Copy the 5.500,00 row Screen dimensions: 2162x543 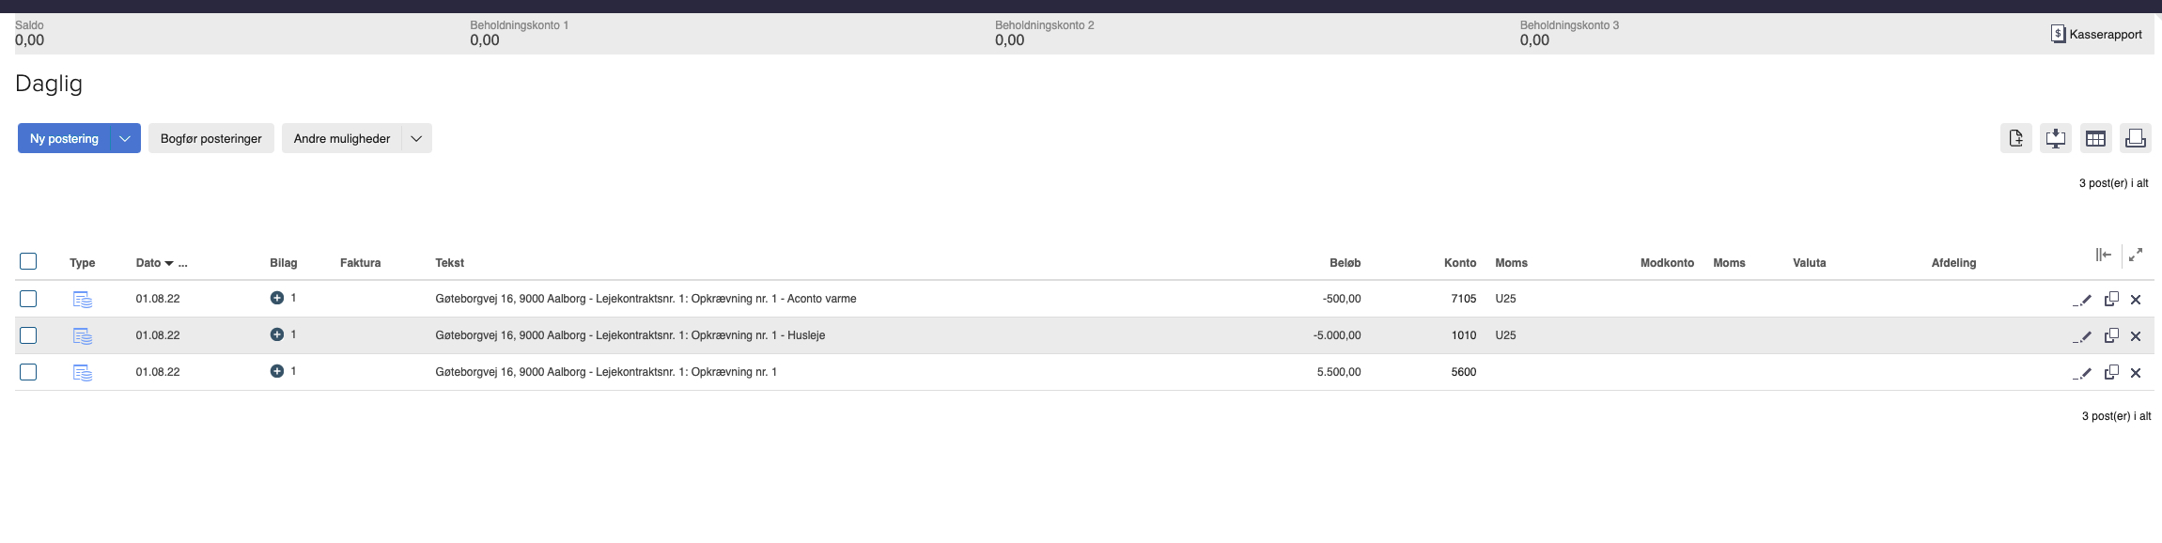coord(2111,372)
